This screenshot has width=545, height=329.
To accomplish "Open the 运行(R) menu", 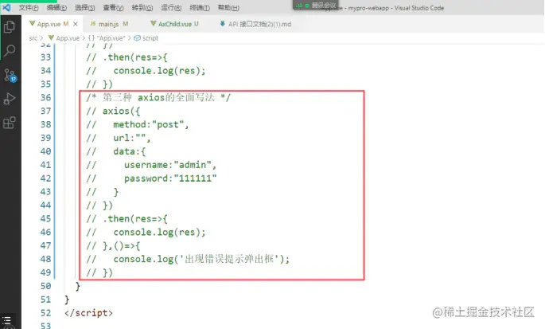I will click(x=171, y=8).
